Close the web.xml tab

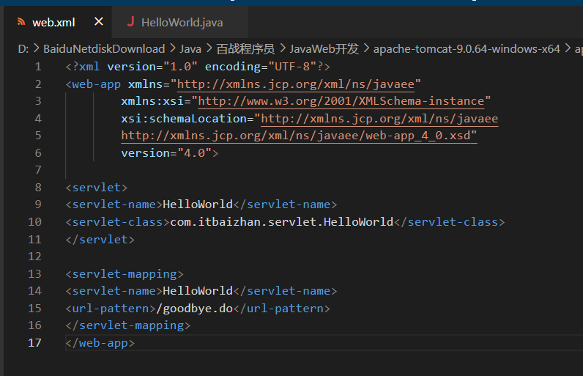tap(99, 21)
